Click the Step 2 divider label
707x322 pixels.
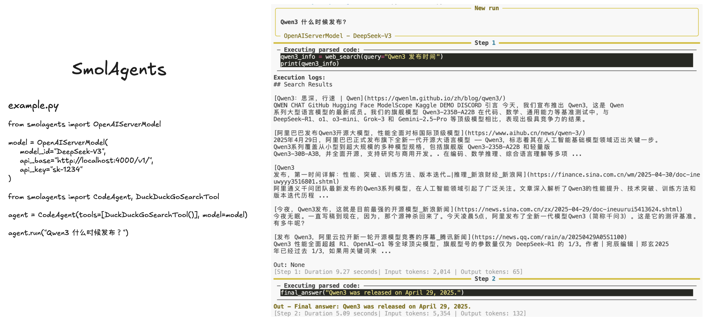click(485, 279)
